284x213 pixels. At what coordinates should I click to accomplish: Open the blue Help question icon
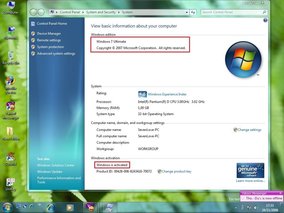(265, 20)
